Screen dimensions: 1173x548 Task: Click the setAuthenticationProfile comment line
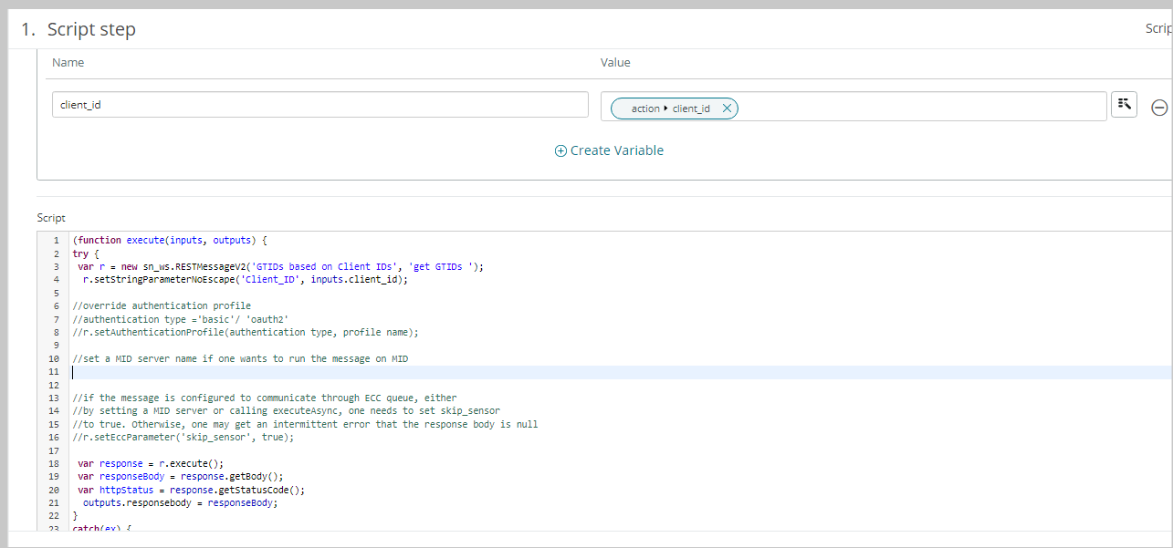(245, 332)
